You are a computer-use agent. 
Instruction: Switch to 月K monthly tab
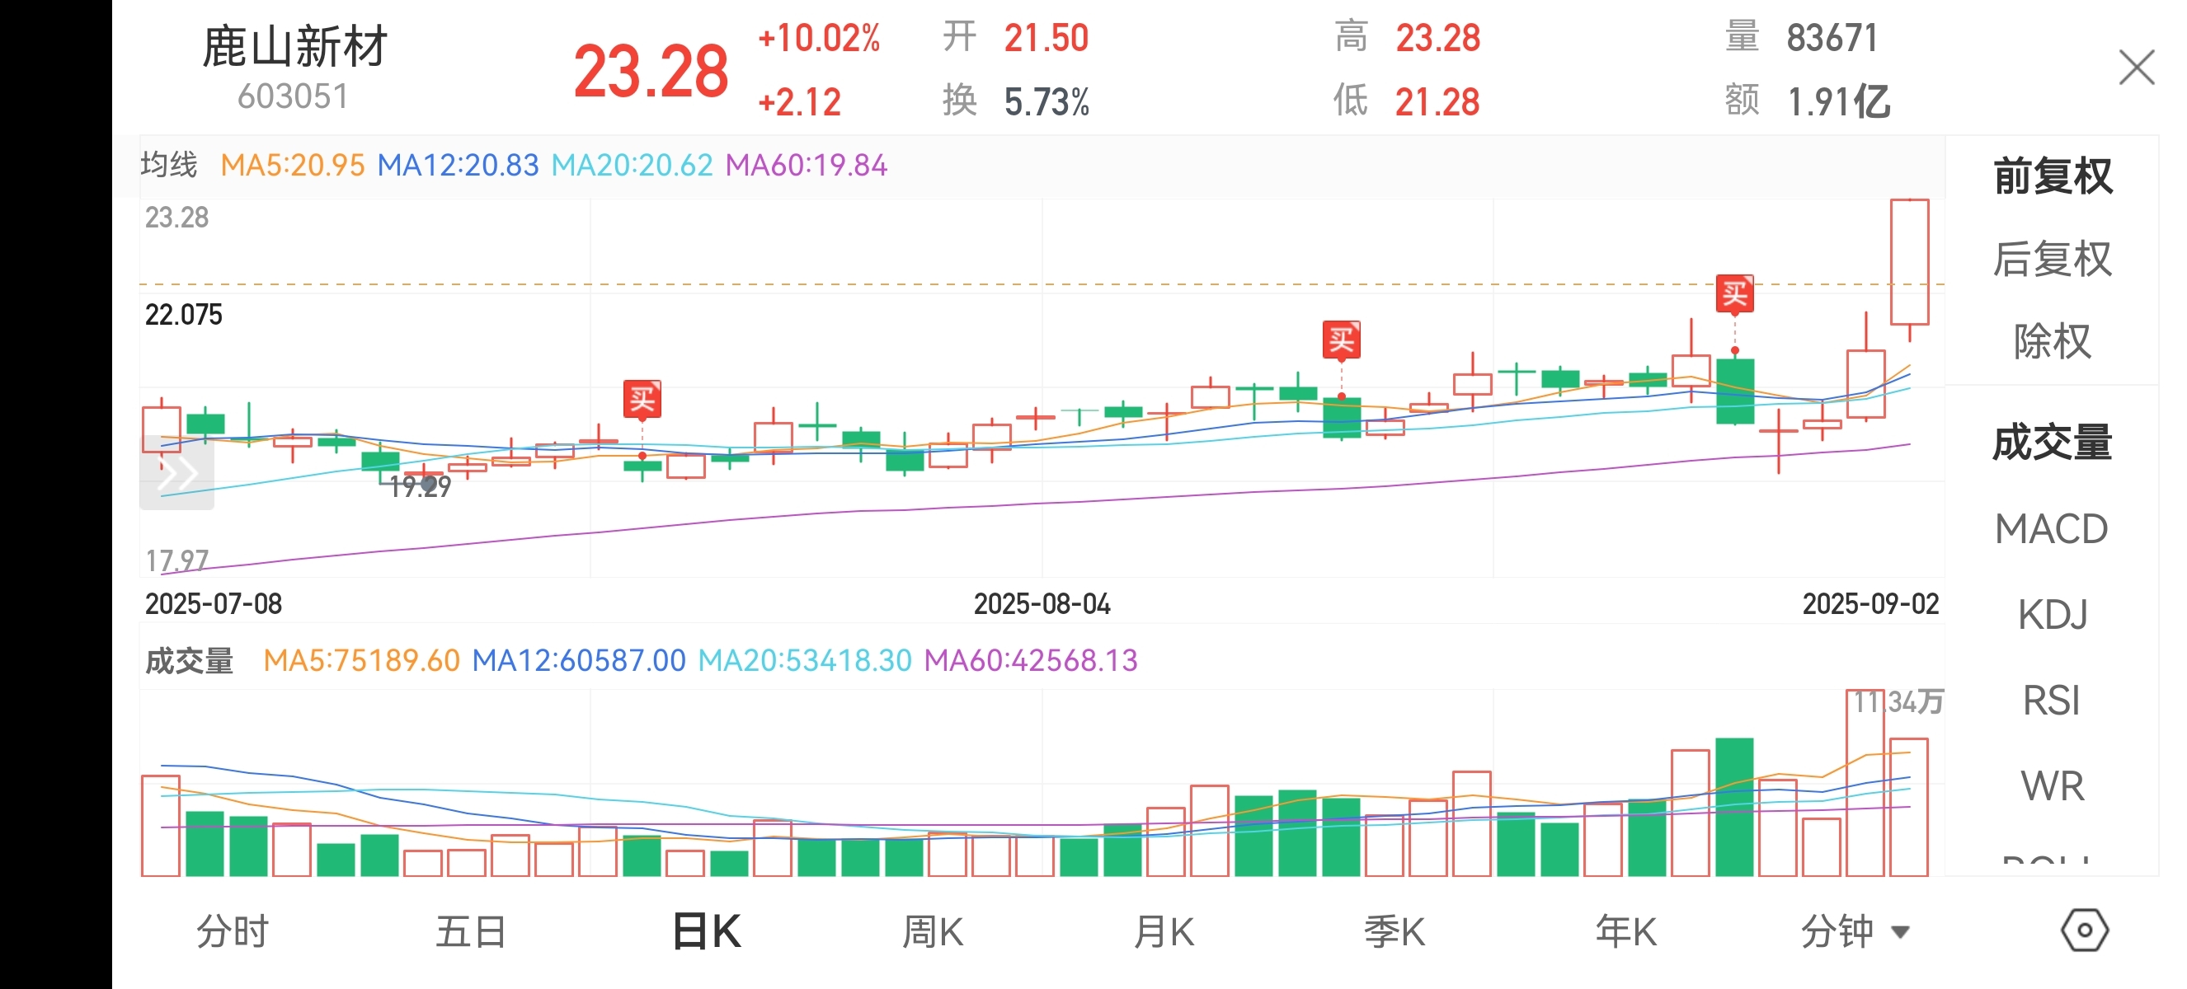click(x=1164, y=931)
